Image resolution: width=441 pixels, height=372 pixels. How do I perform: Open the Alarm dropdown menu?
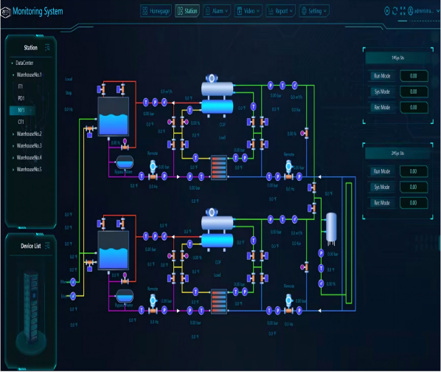(x=217, y=11)
